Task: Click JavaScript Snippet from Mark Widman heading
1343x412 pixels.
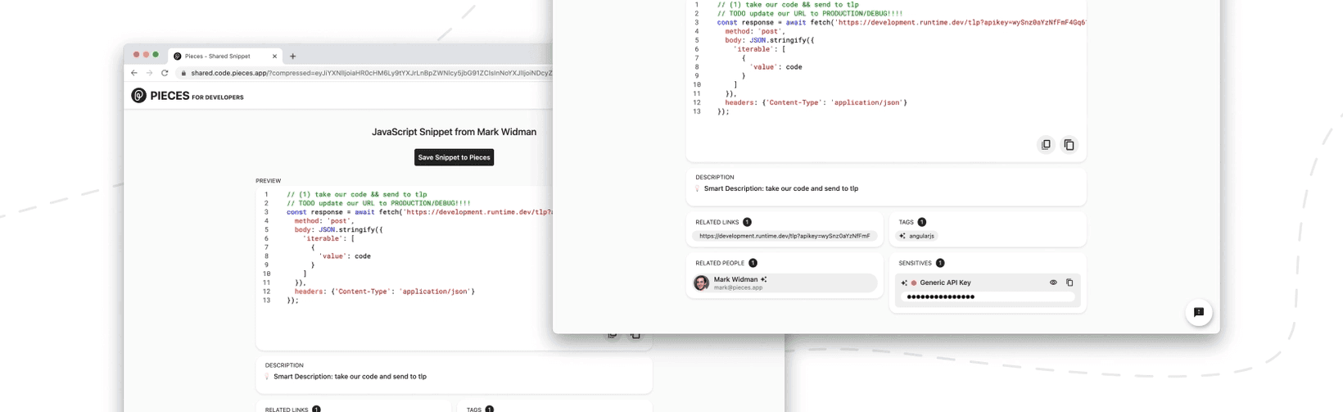Action: point(454,132)
